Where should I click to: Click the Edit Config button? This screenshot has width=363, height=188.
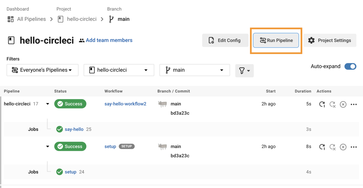pyautogui.click(x=225, y=41)
